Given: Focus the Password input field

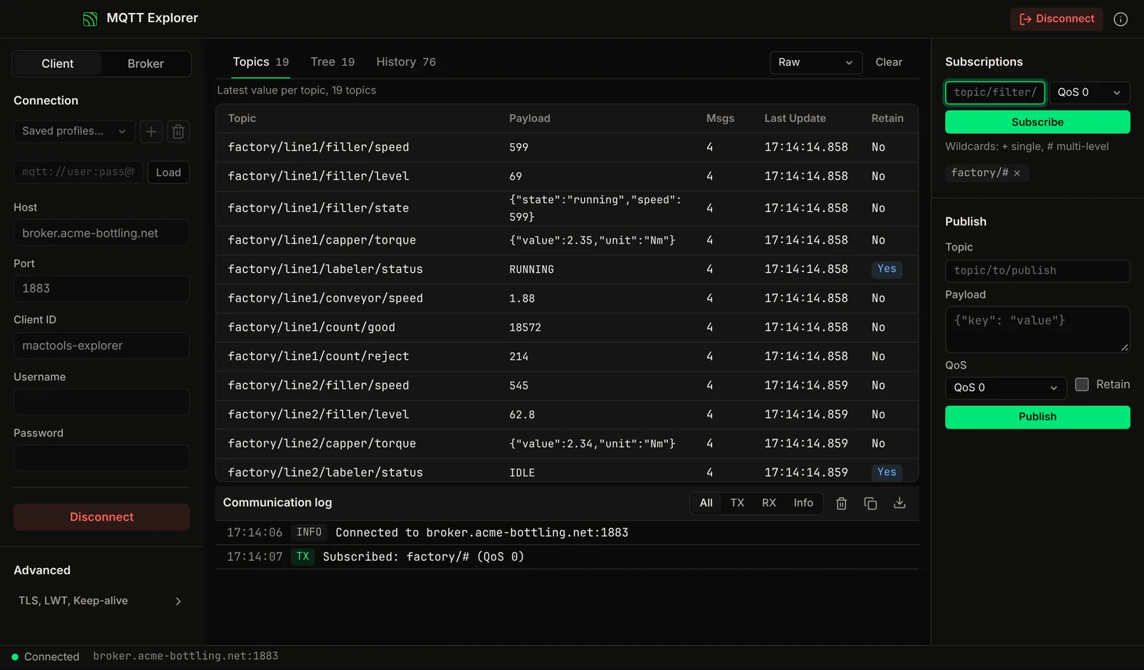Looking at the screenshot, I should click(x=102, y=459).
